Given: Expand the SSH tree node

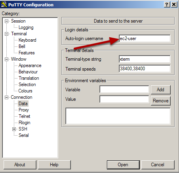Looking at the screenshot, I should point(14,129).
